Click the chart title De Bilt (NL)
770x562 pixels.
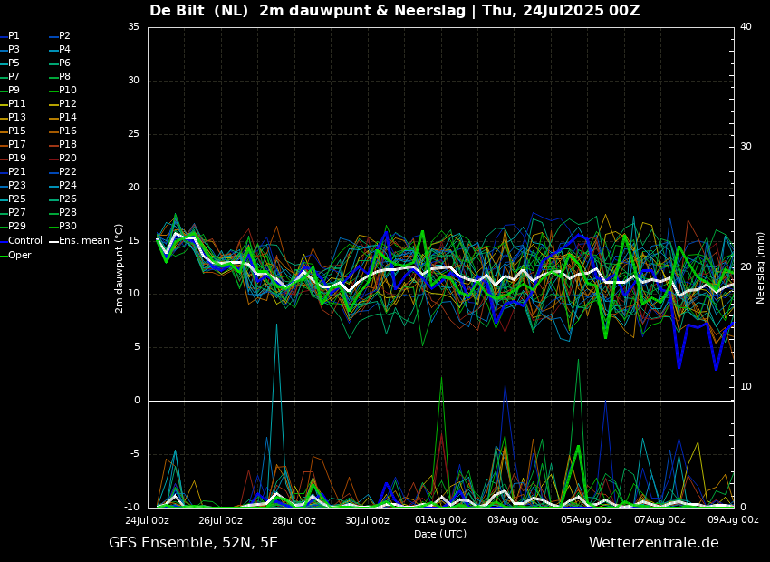199,10
